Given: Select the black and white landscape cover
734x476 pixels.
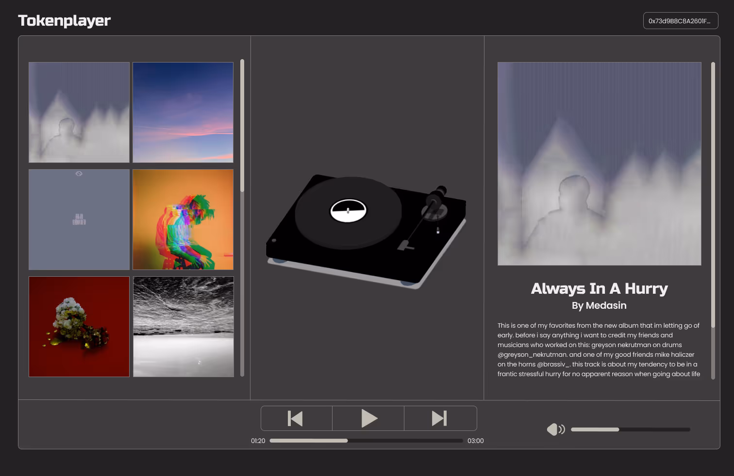Looking at the screenshot, I should (x=183, y=327).
